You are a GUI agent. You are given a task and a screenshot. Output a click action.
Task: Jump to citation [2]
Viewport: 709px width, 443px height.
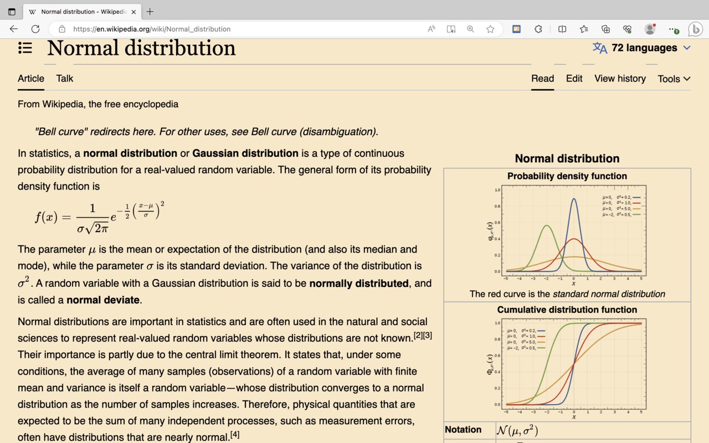point(418,335)
